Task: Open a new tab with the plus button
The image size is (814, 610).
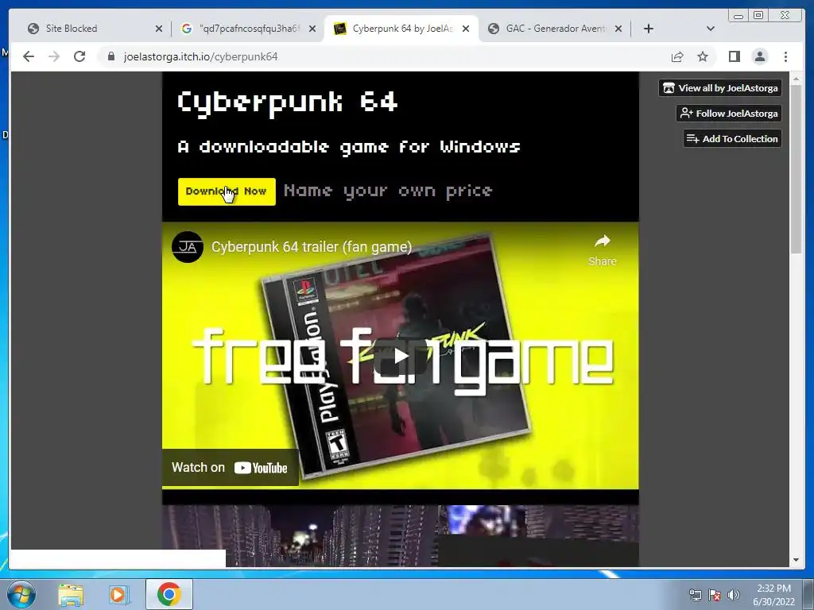Action: pos(649,29)
